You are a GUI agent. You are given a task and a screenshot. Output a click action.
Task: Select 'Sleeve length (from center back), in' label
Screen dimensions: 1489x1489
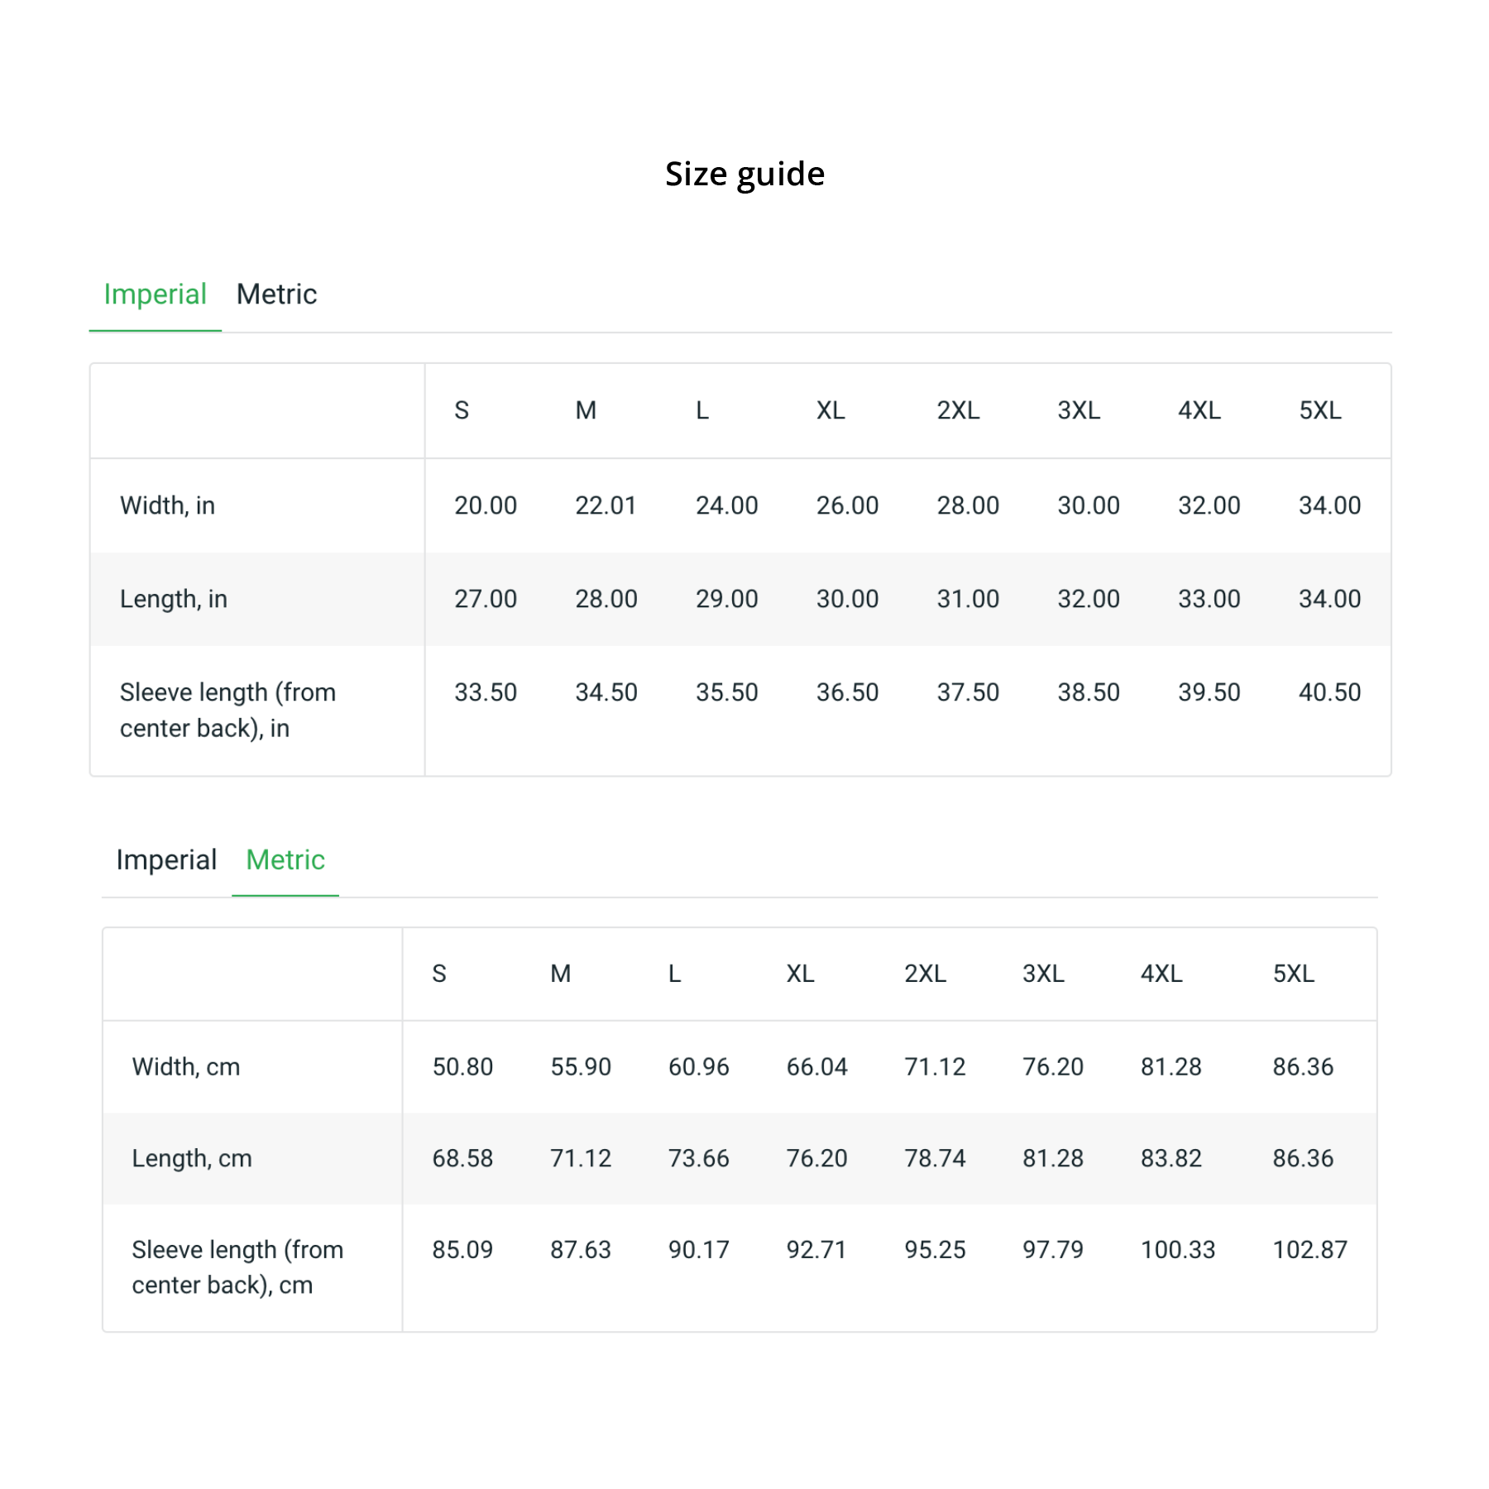click(x=227, y=710)
